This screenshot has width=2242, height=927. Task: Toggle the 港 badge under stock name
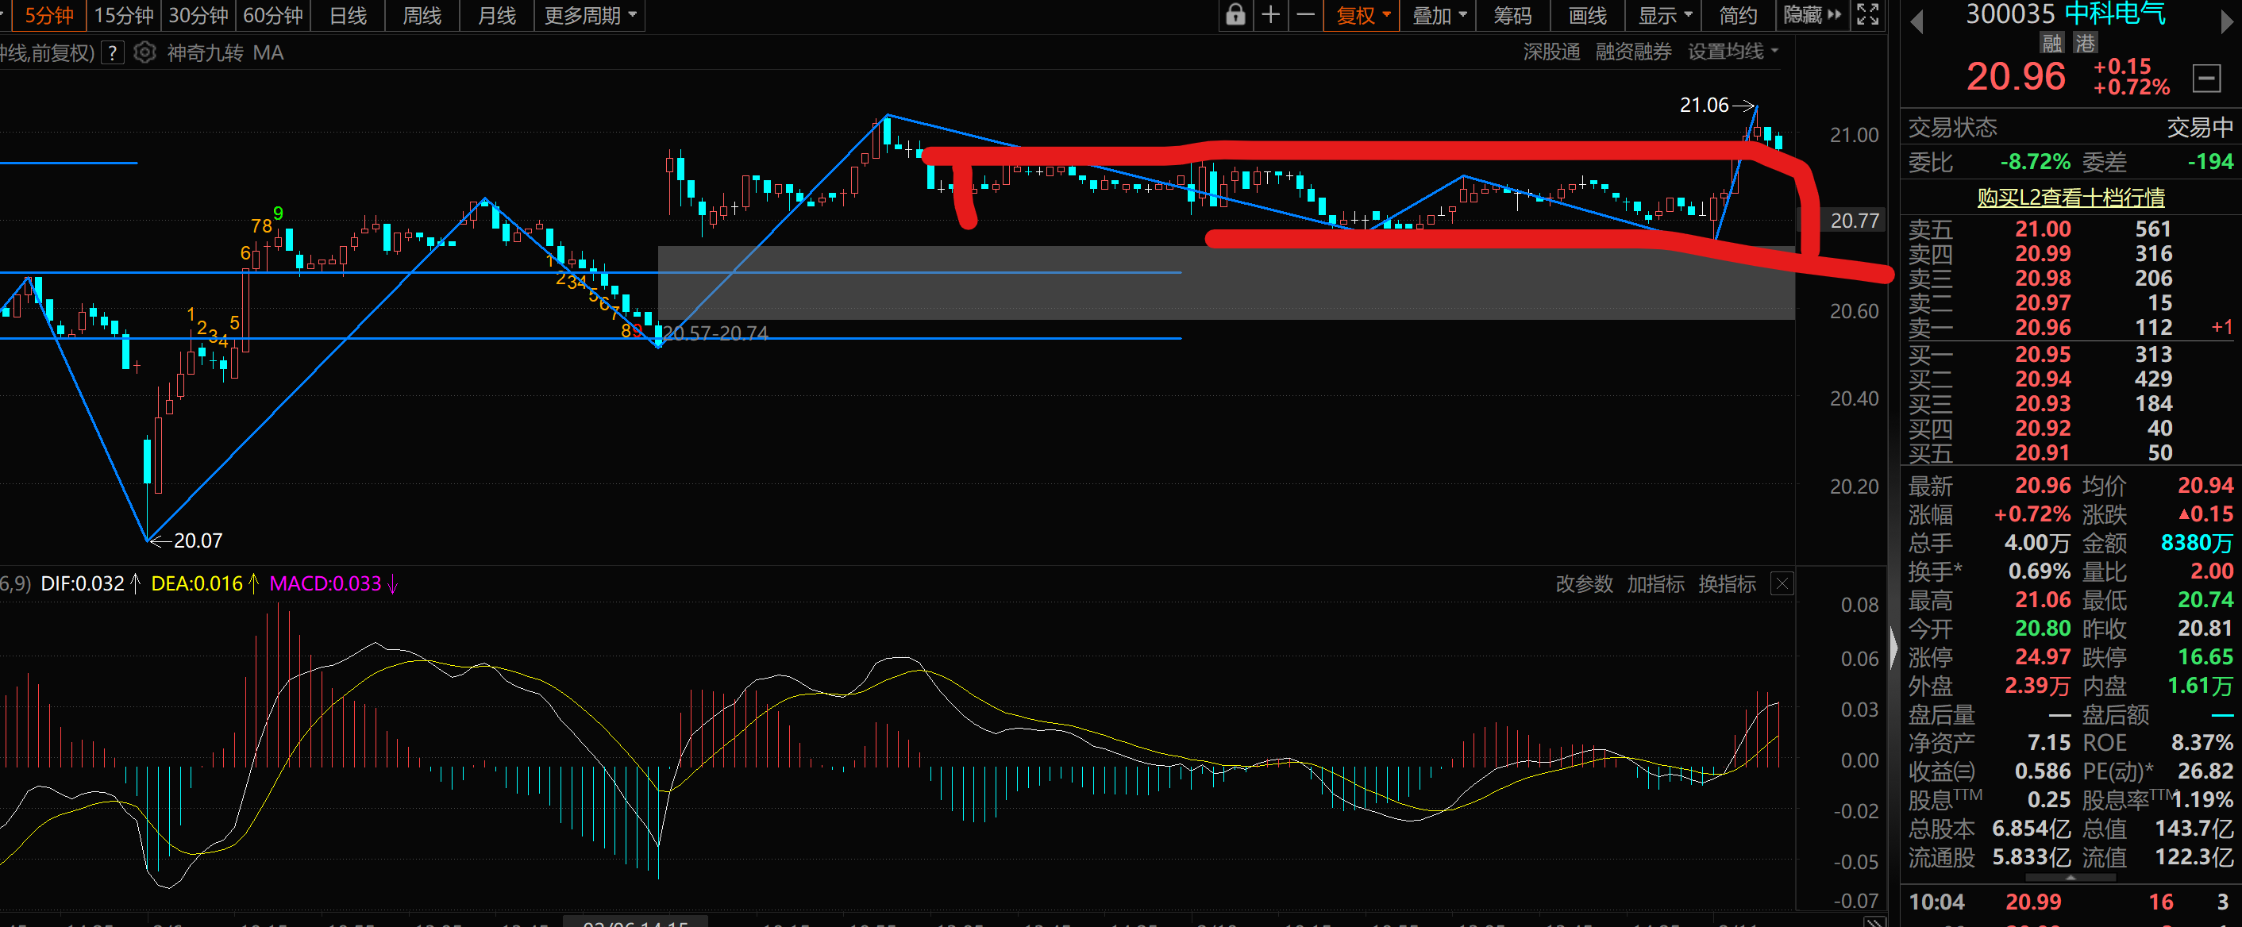point(2085,43)
